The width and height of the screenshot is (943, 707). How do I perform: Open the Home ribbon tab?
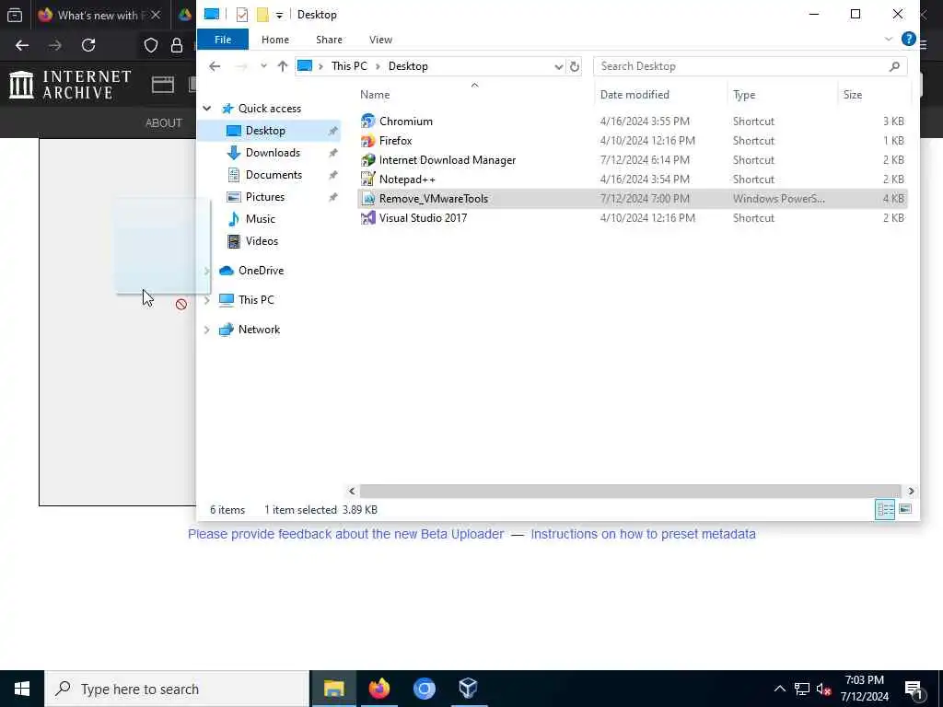[274, 39]
